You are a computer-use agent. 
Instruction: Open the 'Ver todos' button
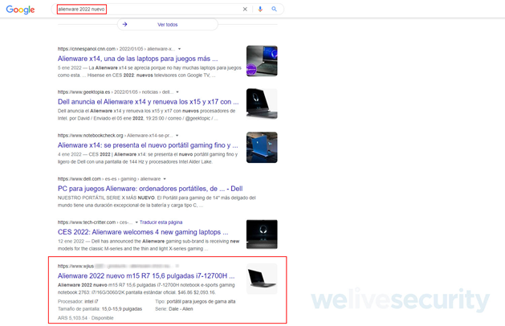click(x=167, y=25)
